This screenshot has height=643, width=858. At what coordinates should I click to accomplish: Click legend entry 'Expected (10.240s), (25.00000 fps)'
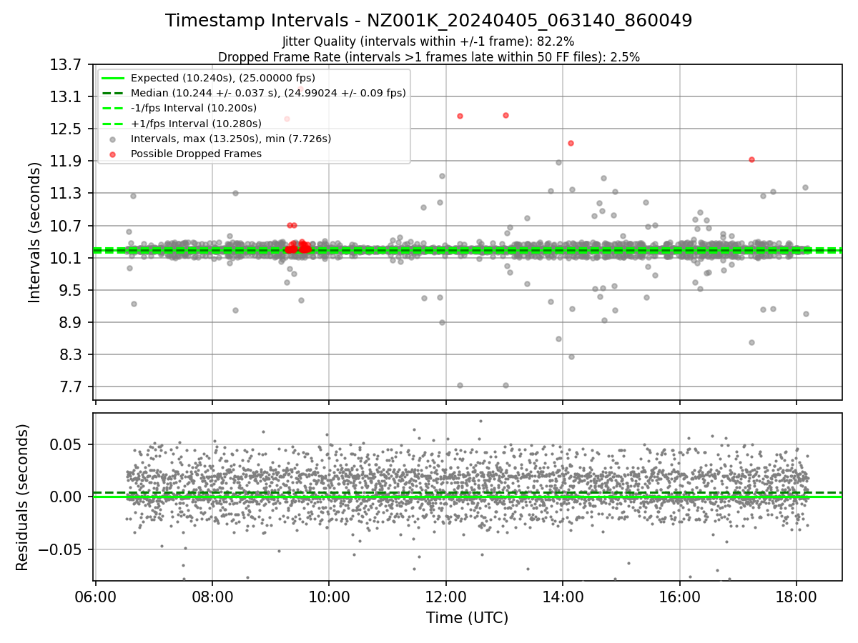click(223, 78)
